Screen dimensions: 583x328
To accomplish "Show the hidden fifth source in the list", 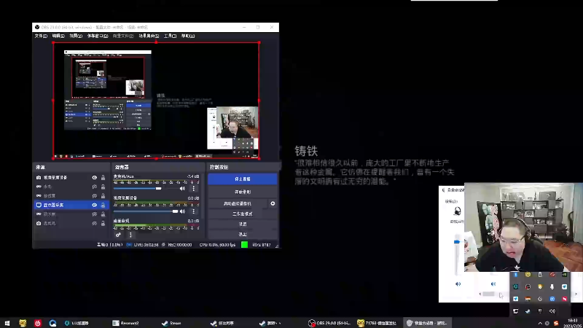I will click(x=95, y=214).
